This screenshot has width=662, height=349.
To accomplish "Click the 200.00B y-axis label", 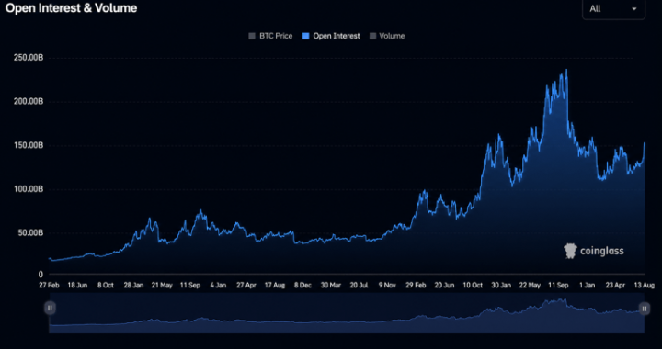I will coord(29,102).
